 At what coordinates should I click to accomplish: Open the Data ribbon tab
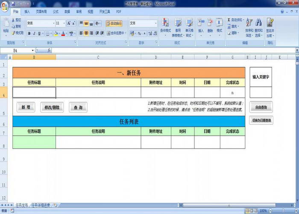coord(67,12)
